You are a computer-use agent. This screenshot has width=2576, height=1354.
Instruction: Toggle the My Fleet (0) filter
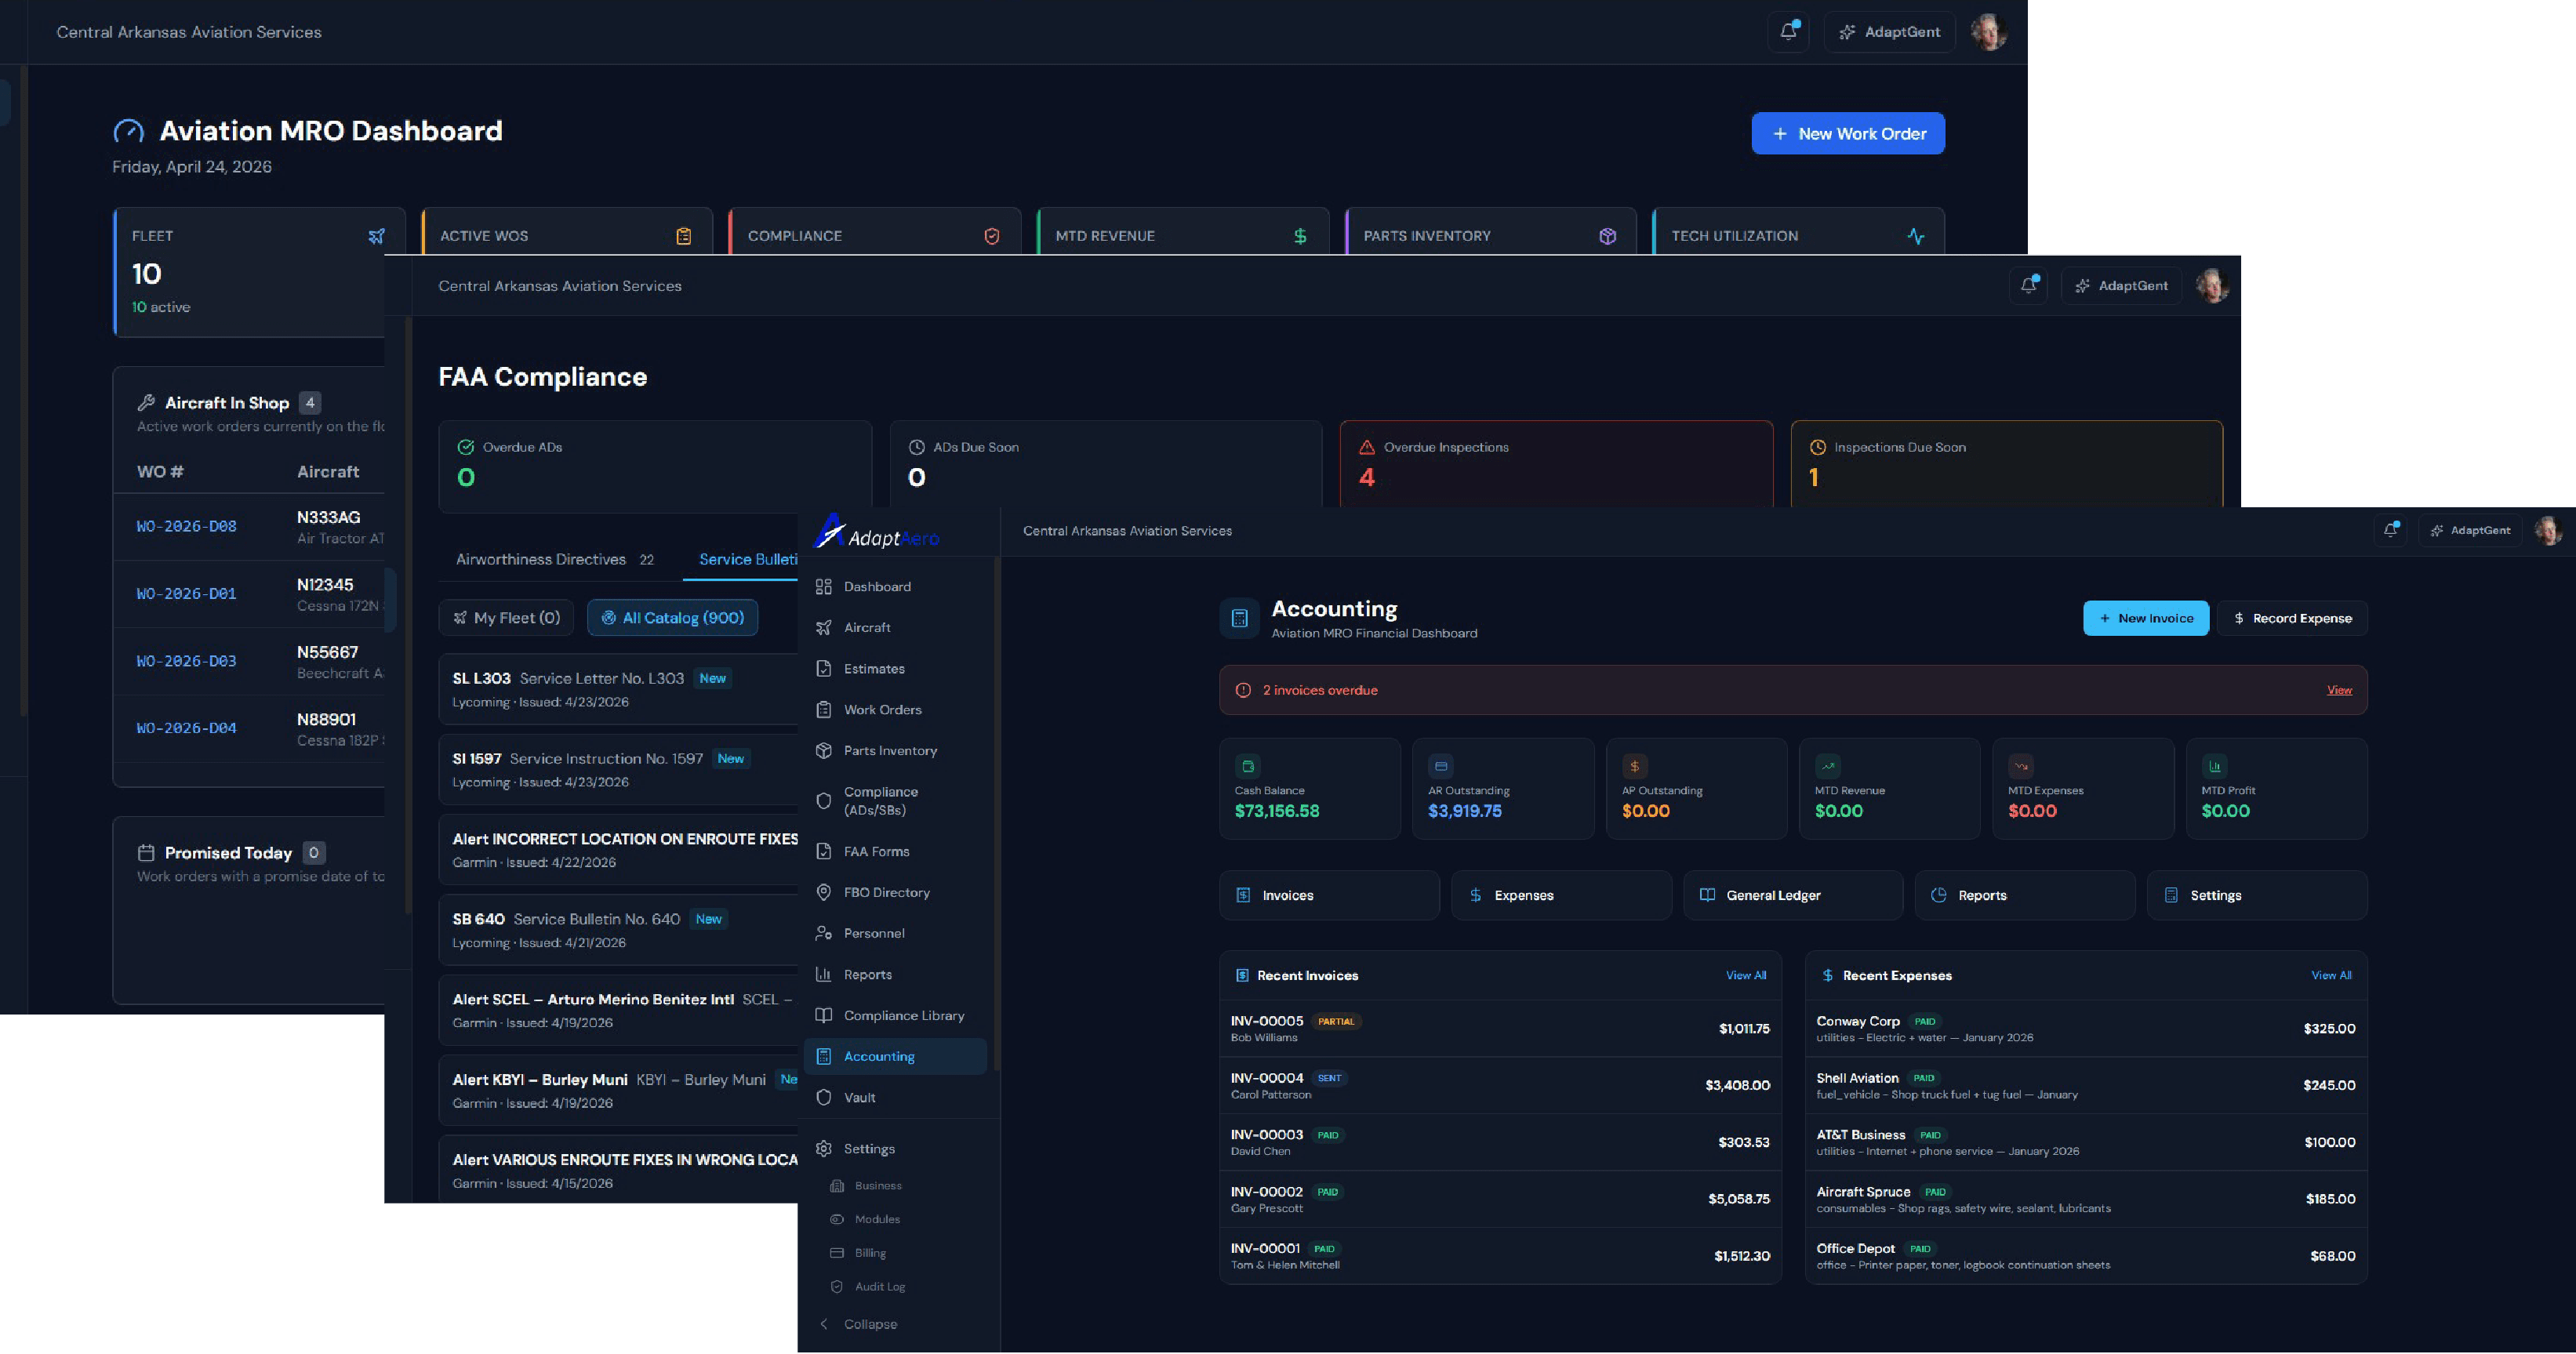pos(506,617)
